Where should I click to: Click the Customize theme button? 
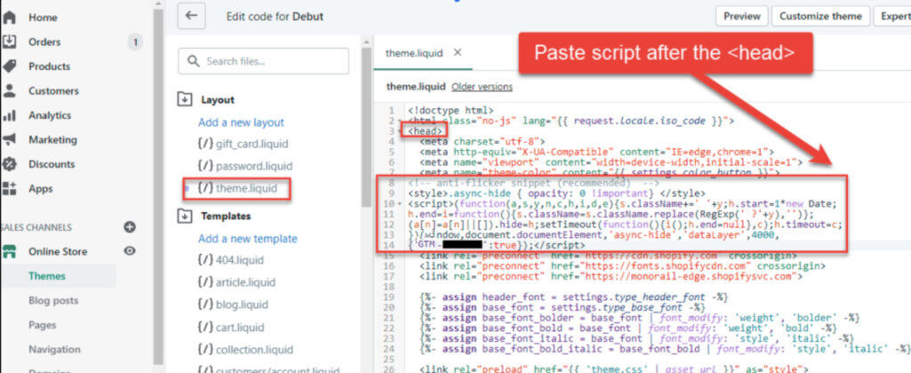point(820,16)
